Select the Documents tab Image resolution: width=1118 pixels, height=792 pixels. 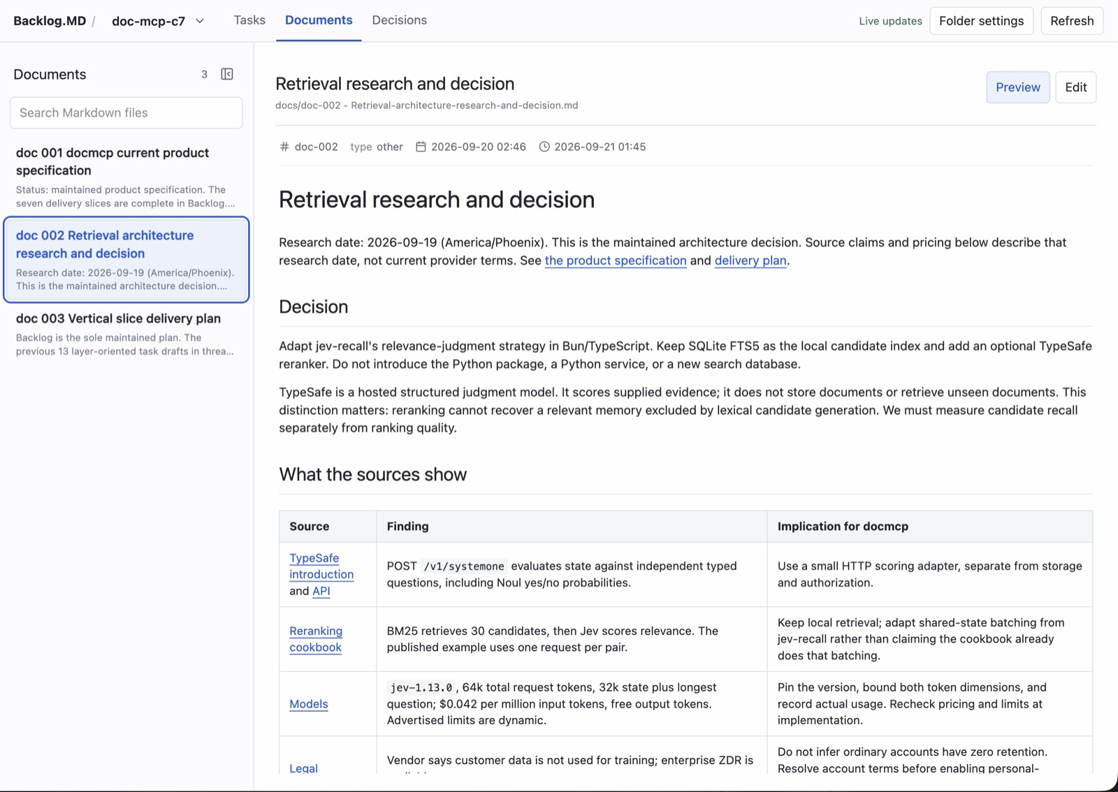(319, 20)
